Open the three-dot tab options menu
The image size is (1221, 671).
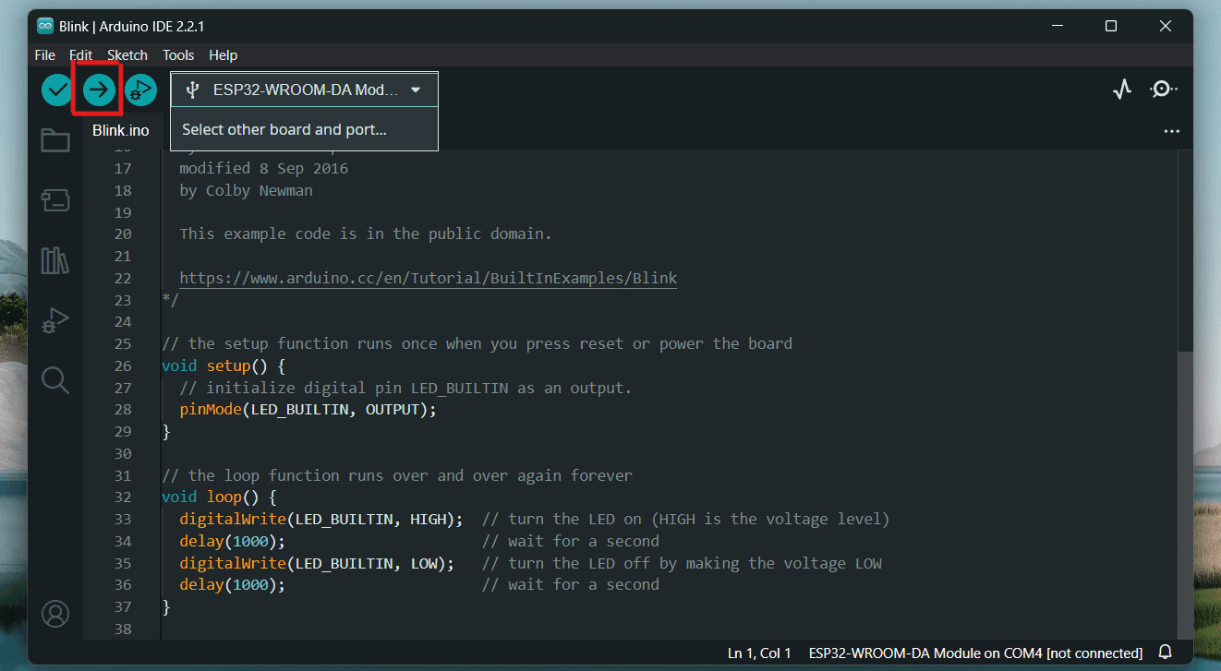(x=1171, y=131)
